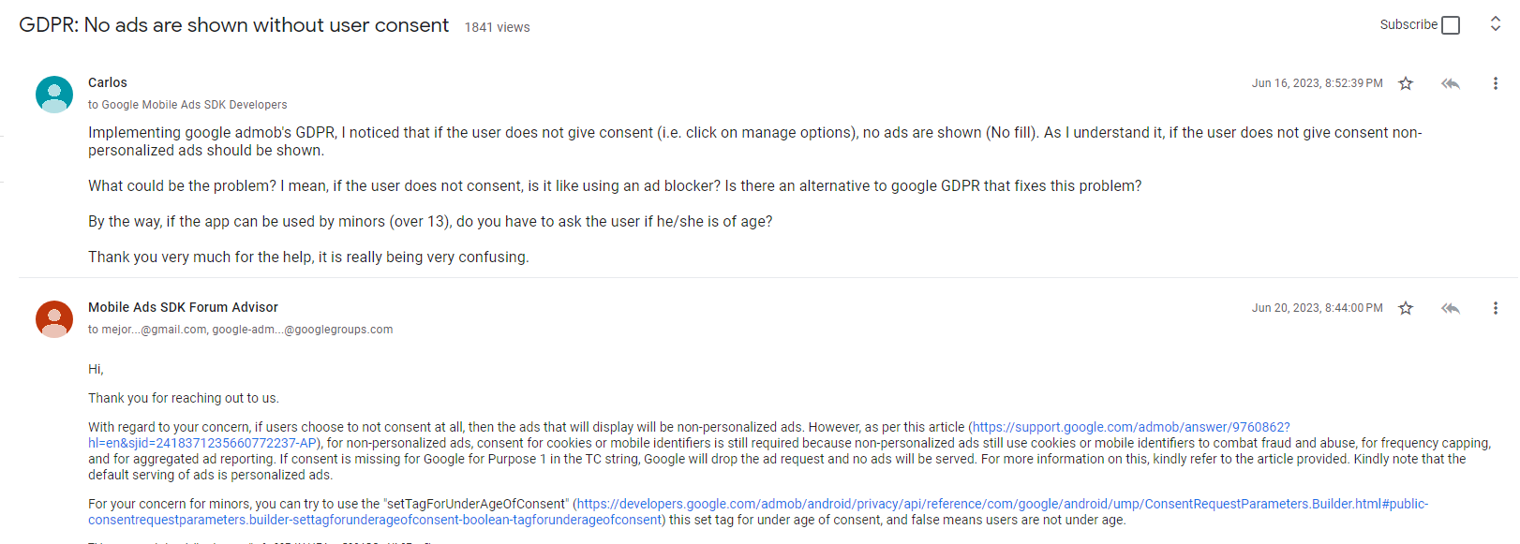Click the Jun 16 timestamp on Carlos's message
This screenshot has height=544, width=1520.
1318,82
